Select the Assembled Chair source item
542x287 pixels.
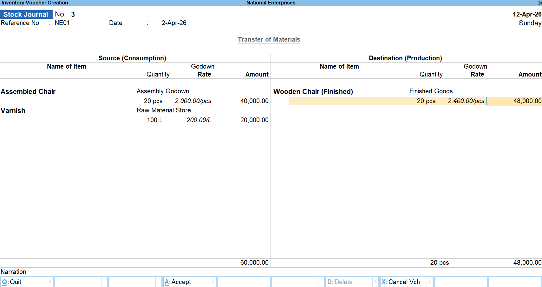pos(28,91)
